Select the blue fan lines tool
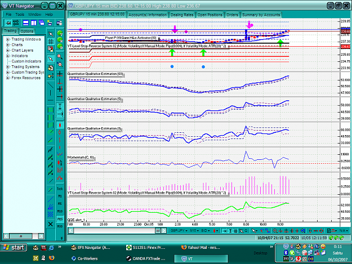The height and width of the screenshot is (264, 352). [x=51, y=207]
